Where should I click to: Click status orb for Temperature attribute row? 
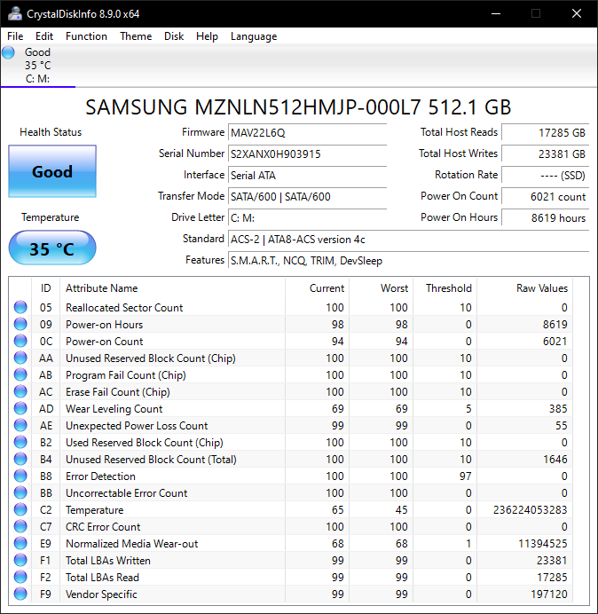tap(20, 509)
